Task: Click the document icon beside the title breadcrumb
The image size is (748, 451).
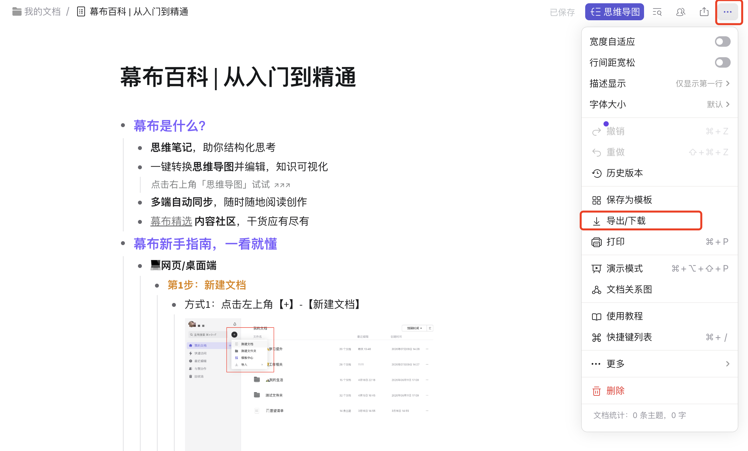Action: [x=81, y=12]
